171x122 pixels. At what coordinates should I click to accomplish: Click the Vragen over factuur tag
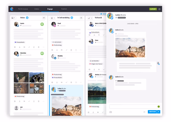(96, 64)
